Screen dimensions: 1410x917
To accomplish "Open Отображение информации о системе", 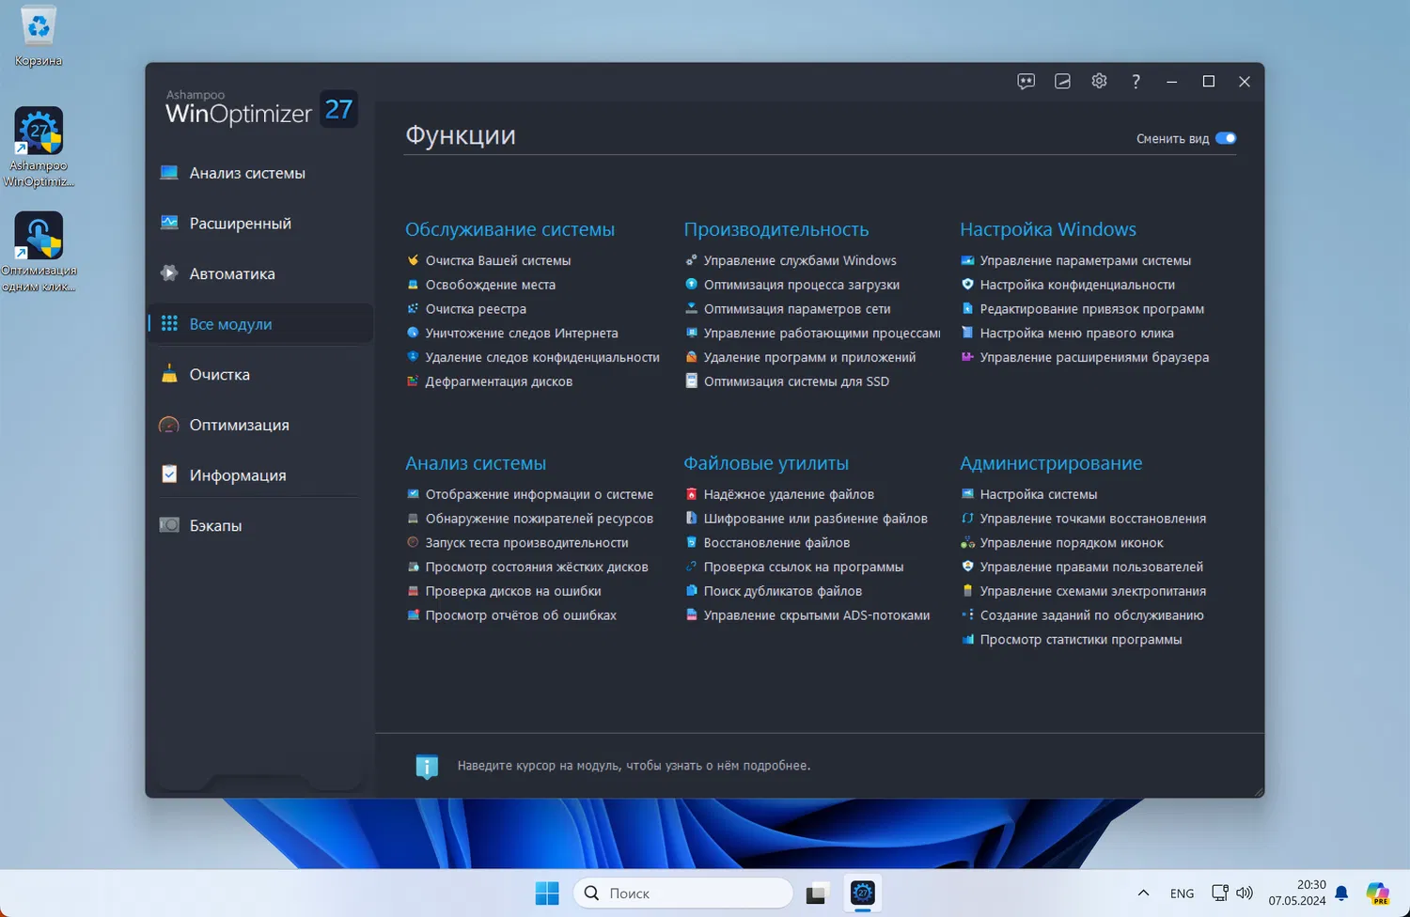I will (539, 494).
